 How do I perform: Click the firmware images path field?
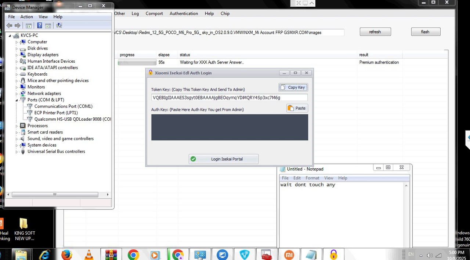click(229, 33)
